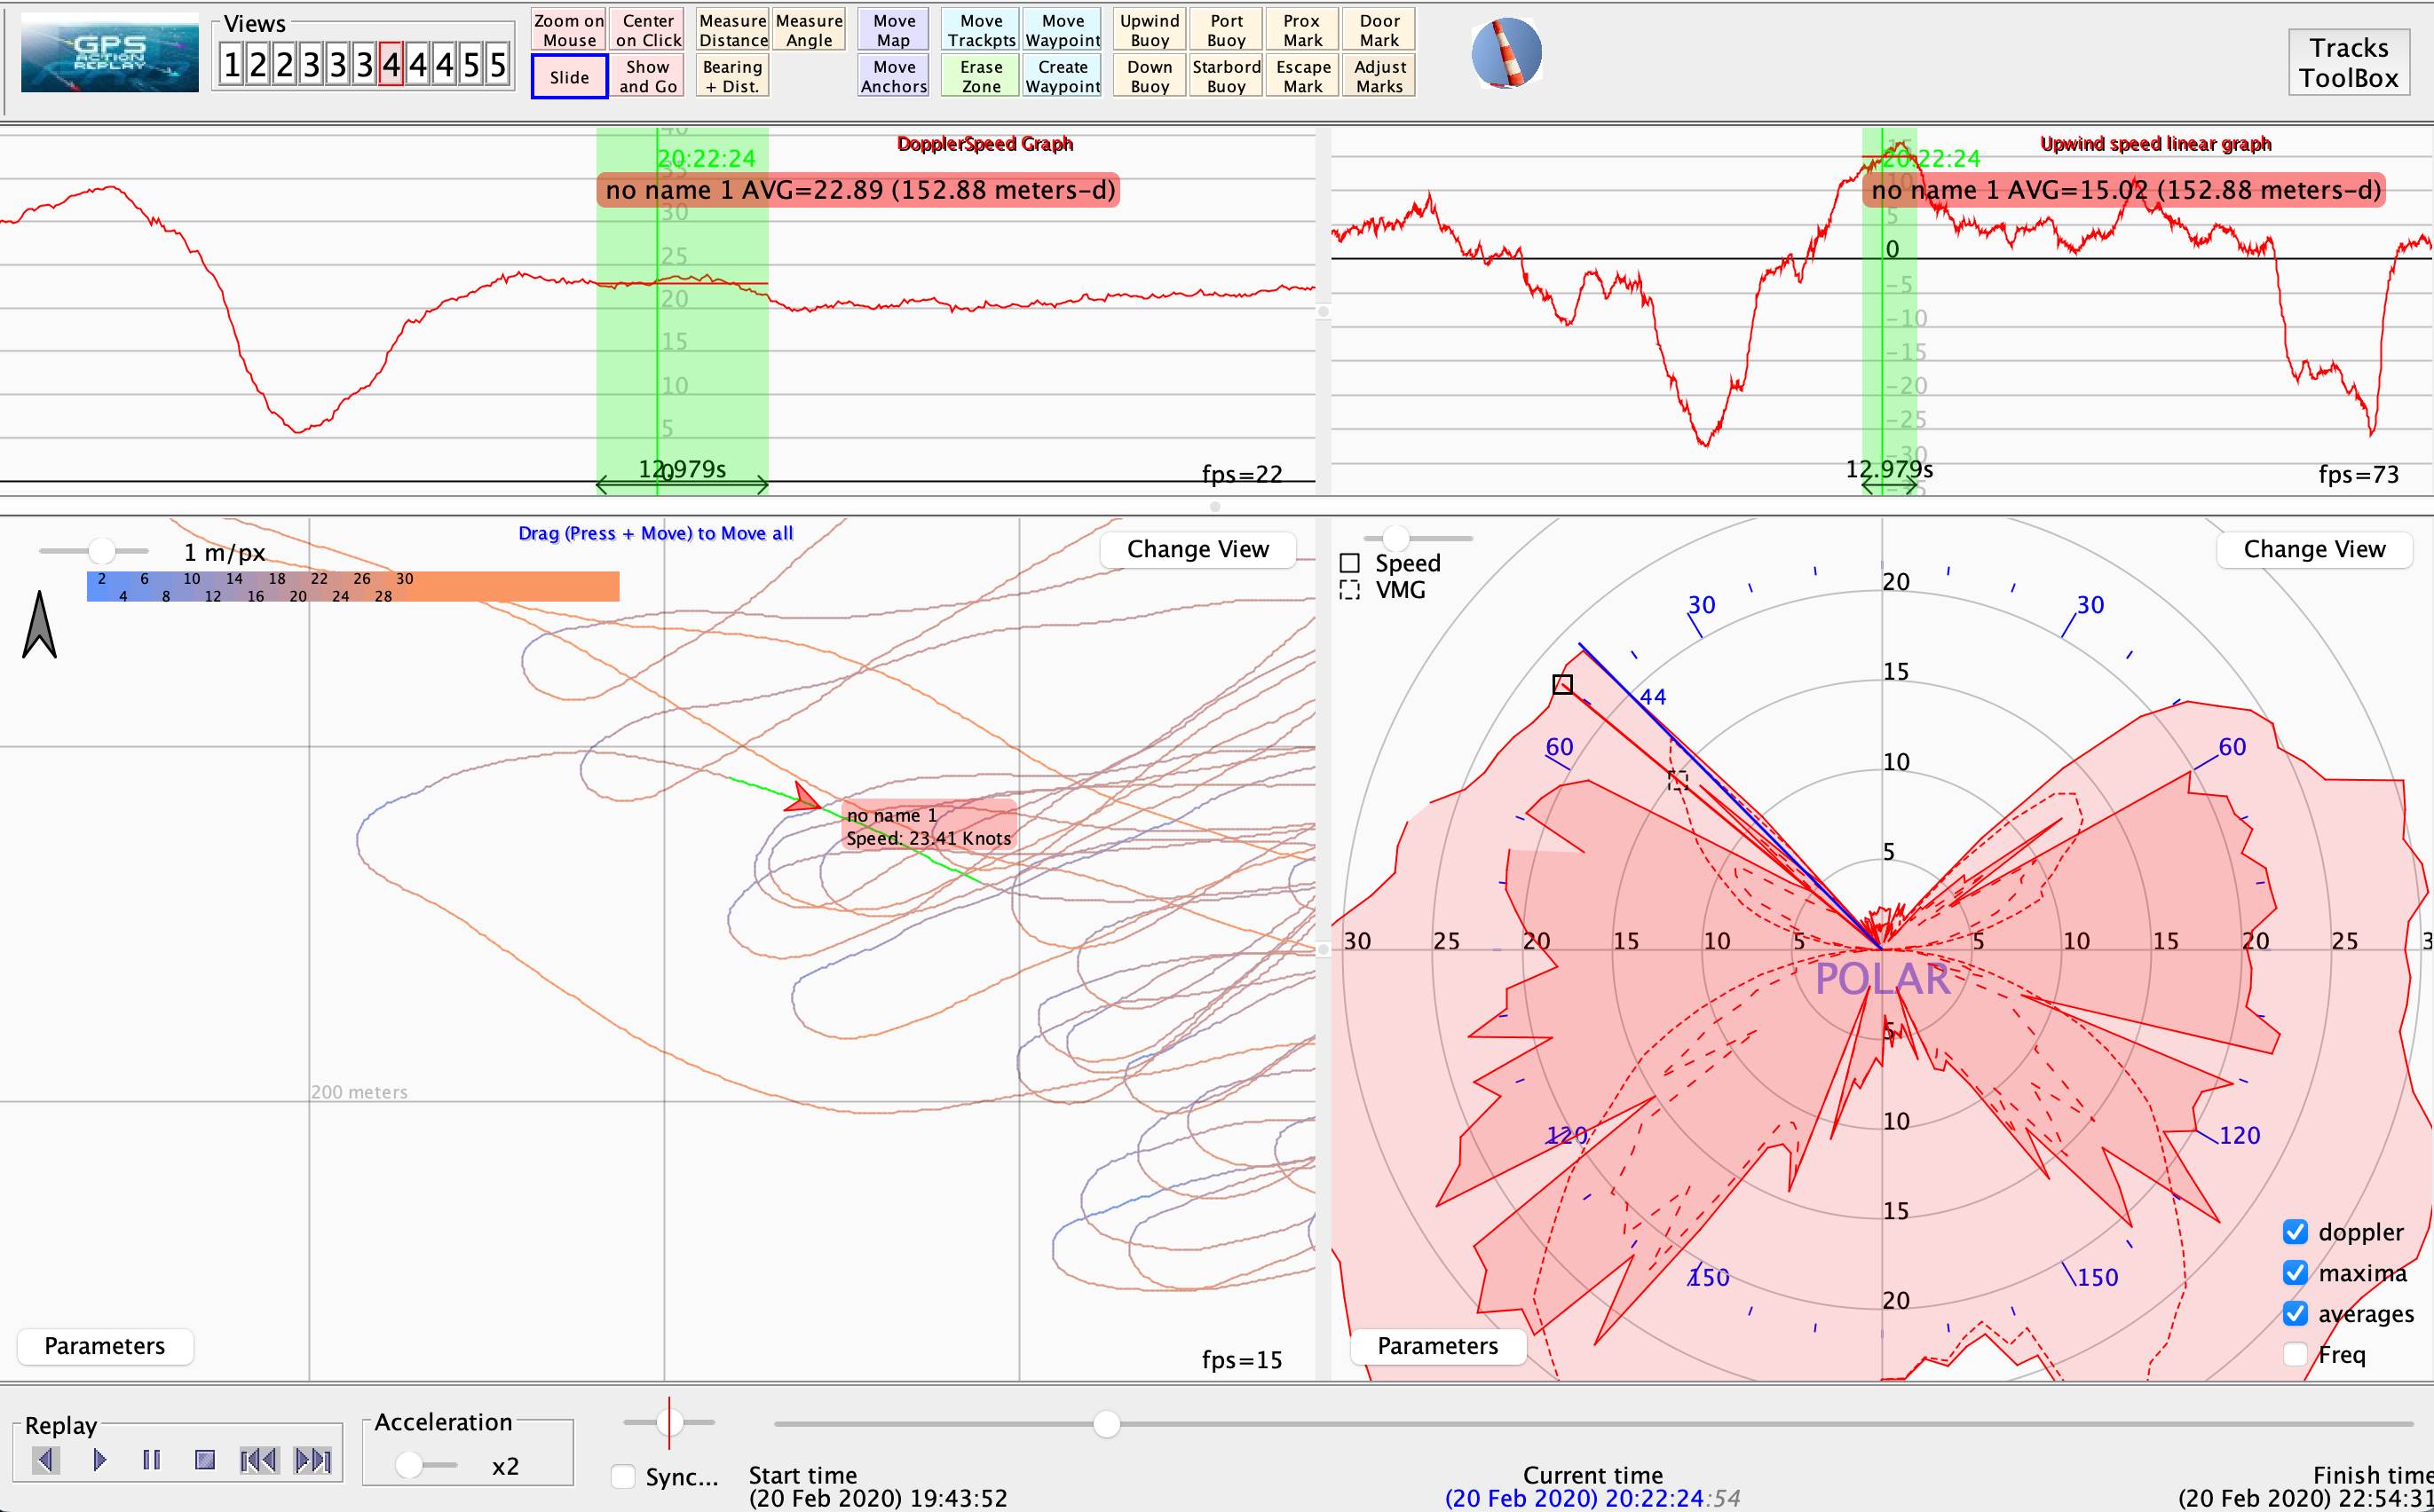Viewport: 2434px width, 1512px height.
Task: Adjust the Acceleration slider
Action: (x=408, y=1465)
